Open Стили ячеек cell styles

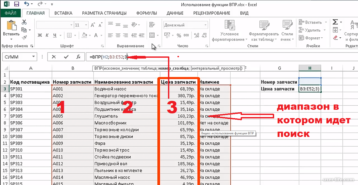[287, 31]
